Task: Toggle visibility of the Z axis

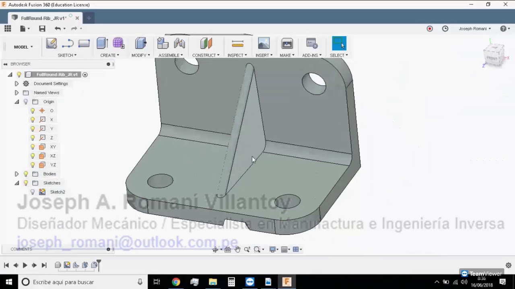Action: (x=33, y=138)
